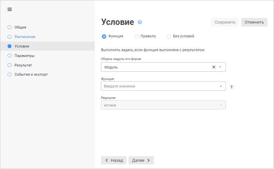Image resolution: width=274 pixels, height=169 pixels.
Task: Open the Результат истина dropdown
Action: pos(163,105)
